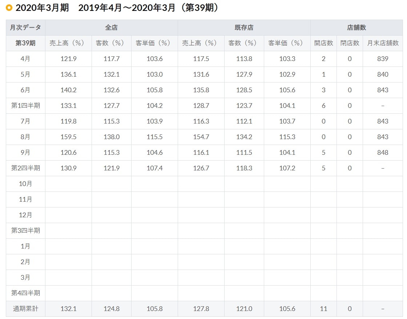Click the 3月 row label
Viewport: 407px width, 319px height.
tap(25, 278)
